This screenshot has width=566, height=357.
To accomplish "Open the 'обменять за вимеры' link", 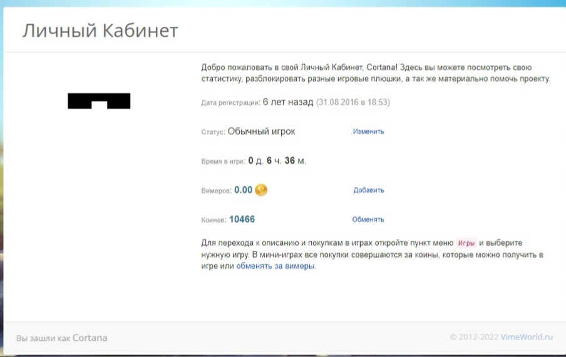I will click(275, 266).
